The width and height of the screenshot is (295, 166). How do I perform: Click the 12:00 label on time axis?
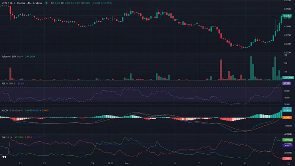tap(111, 163)
